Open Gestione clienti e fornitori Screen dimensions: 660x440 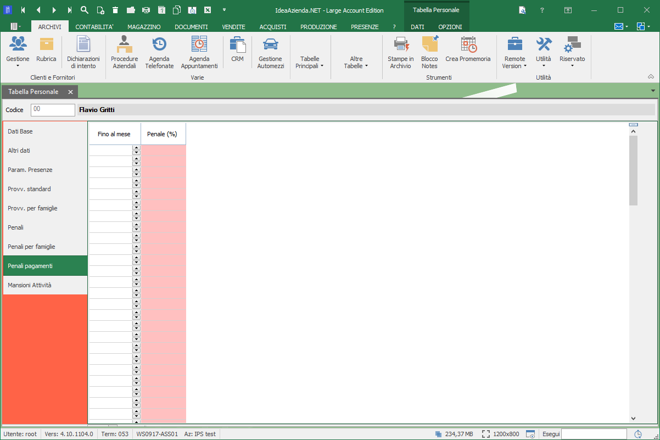point(18,52)
